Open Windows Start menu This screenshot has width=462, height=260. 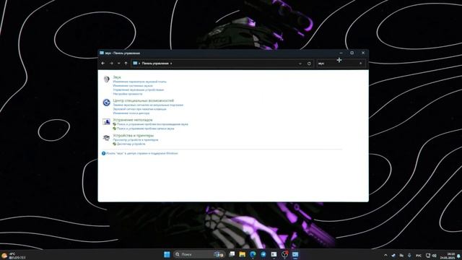coord(167,254)
